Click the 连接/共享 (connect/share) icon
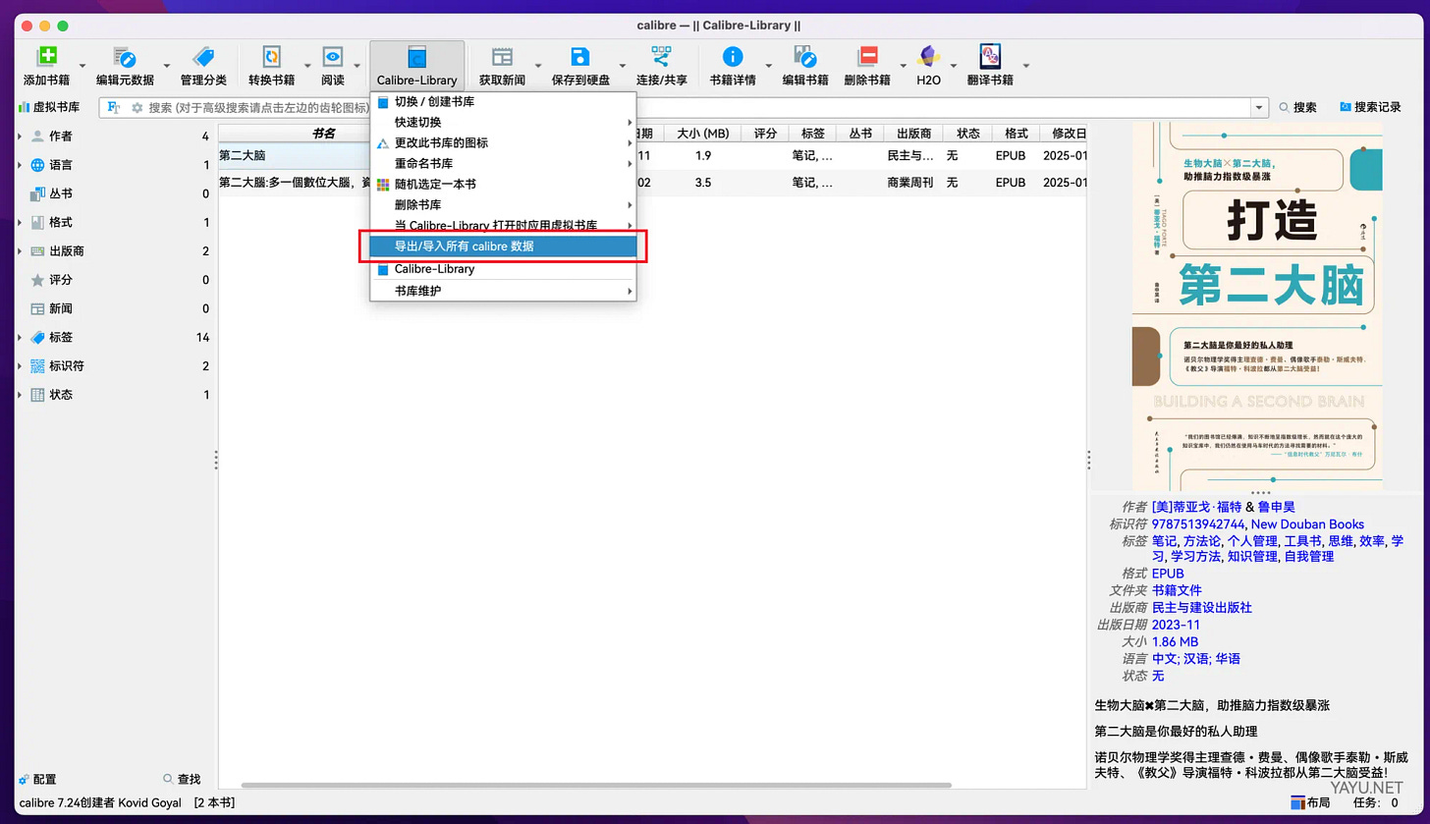1430x824 pixels. click(x=661, y=57)
